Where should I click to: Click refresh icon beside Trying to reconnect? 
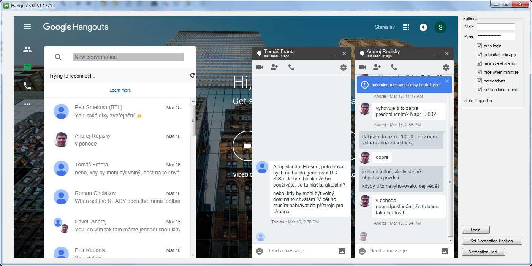click(193, 76)
